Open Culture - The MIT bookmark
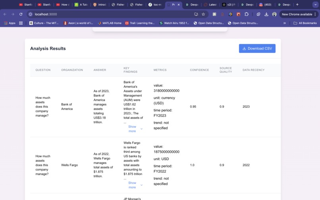This screenshot has width=320, height=200. 44,23
